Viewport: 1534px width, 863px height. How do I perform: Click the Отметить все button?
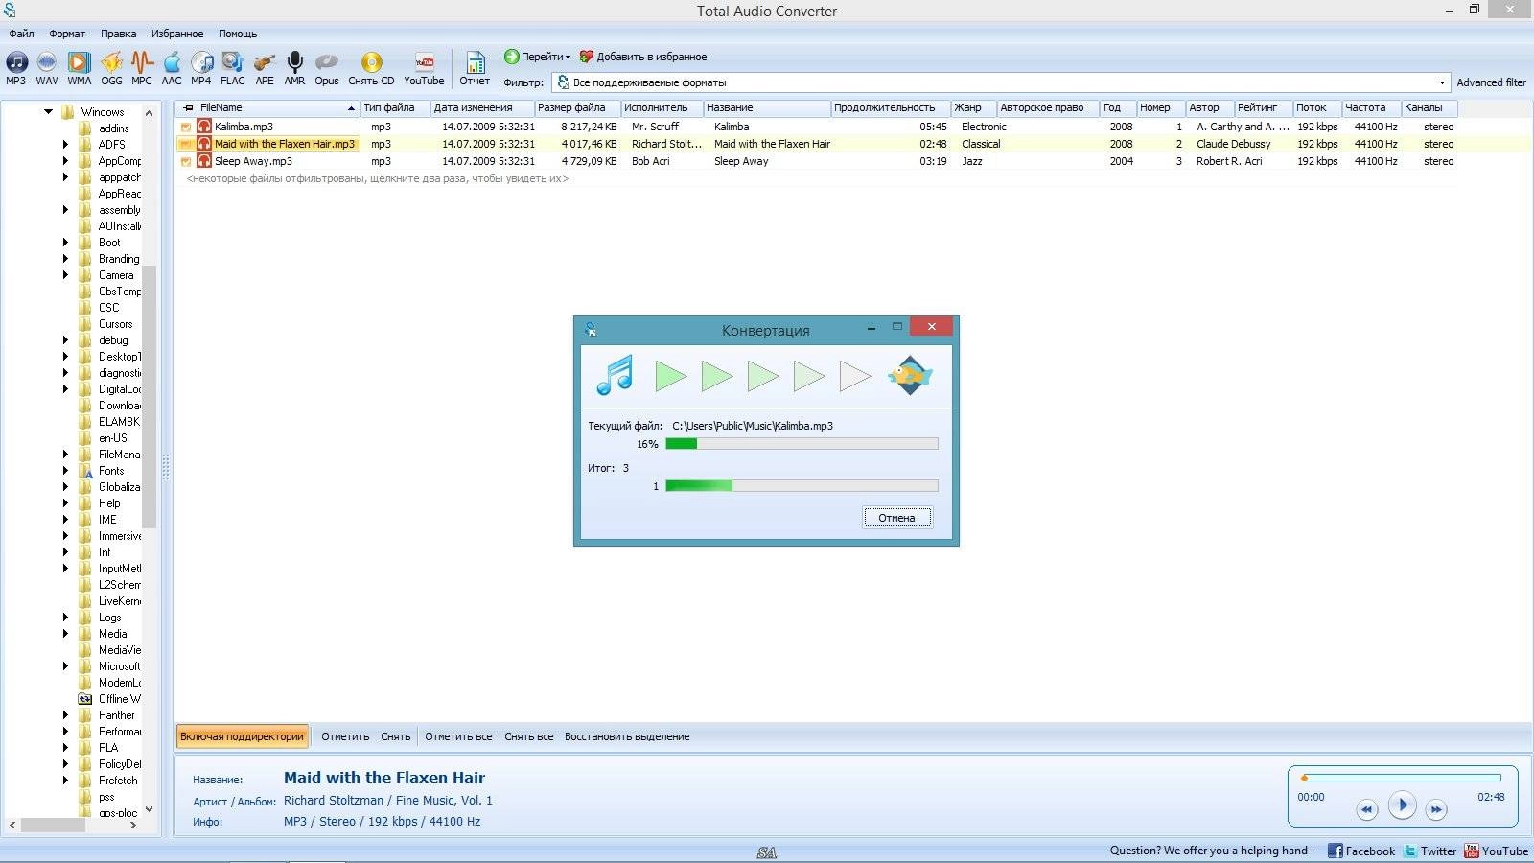(x=458, y=736)
